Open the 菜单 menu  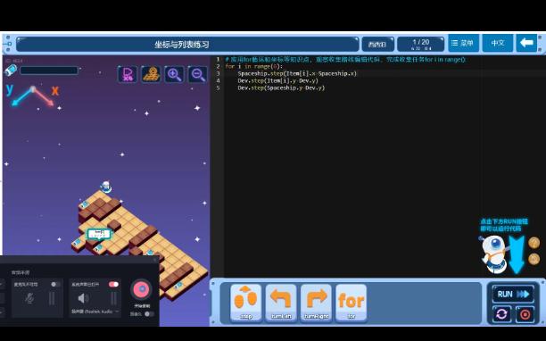click(463, 43)
